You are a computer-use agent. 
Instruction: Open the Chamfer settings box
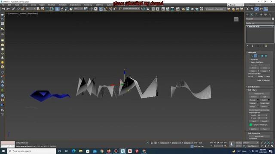[x=258, y=104]
